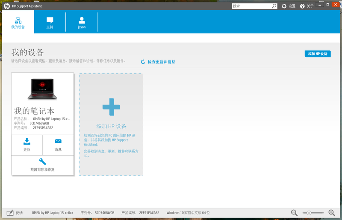Open the 我的设备 (My Devices) tab
Screen dimensions: 342x220
click(x=18, y=23)
